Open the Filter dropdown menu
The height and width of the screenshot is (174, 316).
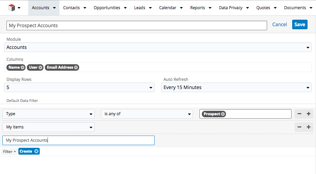(x=9, y=152)
